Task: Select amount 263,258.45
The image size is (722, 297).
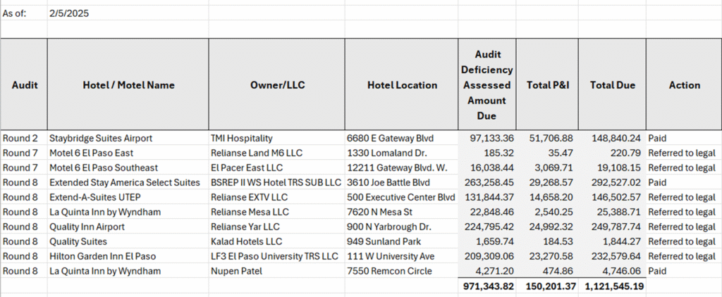Action: pos(487,182)
